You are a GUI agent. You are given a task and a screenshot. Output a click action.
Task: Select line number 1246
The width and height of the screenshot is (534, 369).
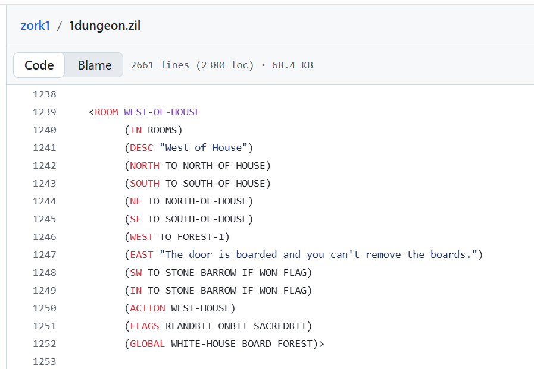44,237
